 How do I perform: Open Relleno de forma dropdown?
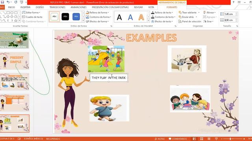(97, 13)
